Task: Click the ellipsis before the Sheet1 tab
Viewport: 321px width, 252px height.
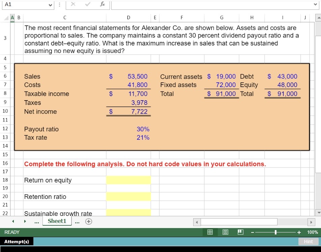Action: point(36,222)
